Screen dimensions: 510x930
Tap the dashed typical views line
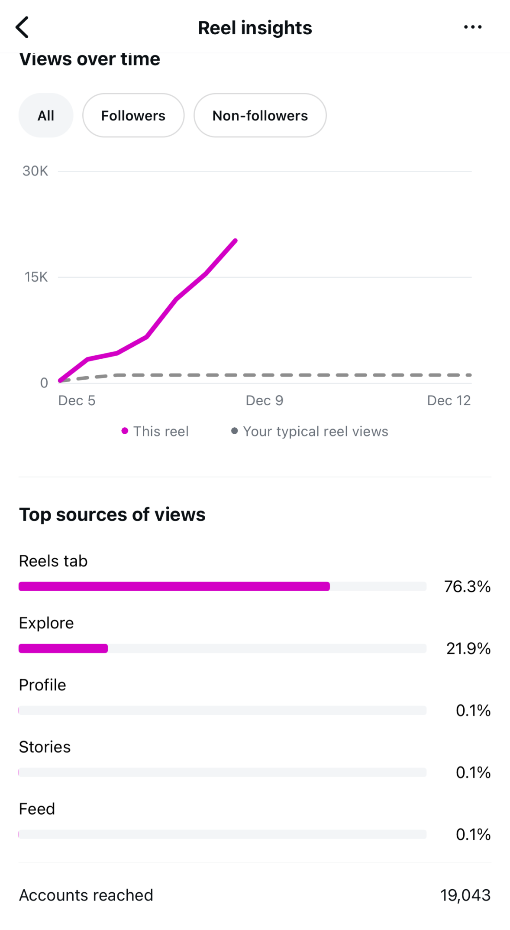point(303,375)
